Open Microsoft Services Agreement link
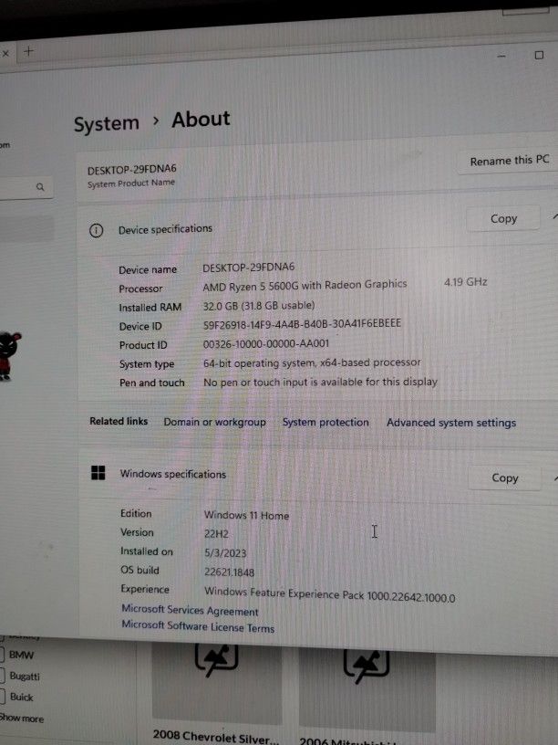Image resolution: width=558 pixels, height=745 pixels. (190, 610)
